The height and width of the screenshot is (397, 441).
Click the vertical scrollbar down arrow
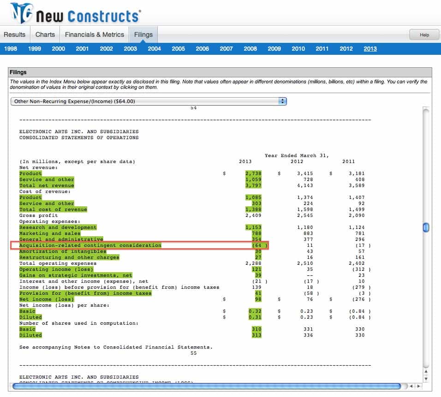point(426,379)
